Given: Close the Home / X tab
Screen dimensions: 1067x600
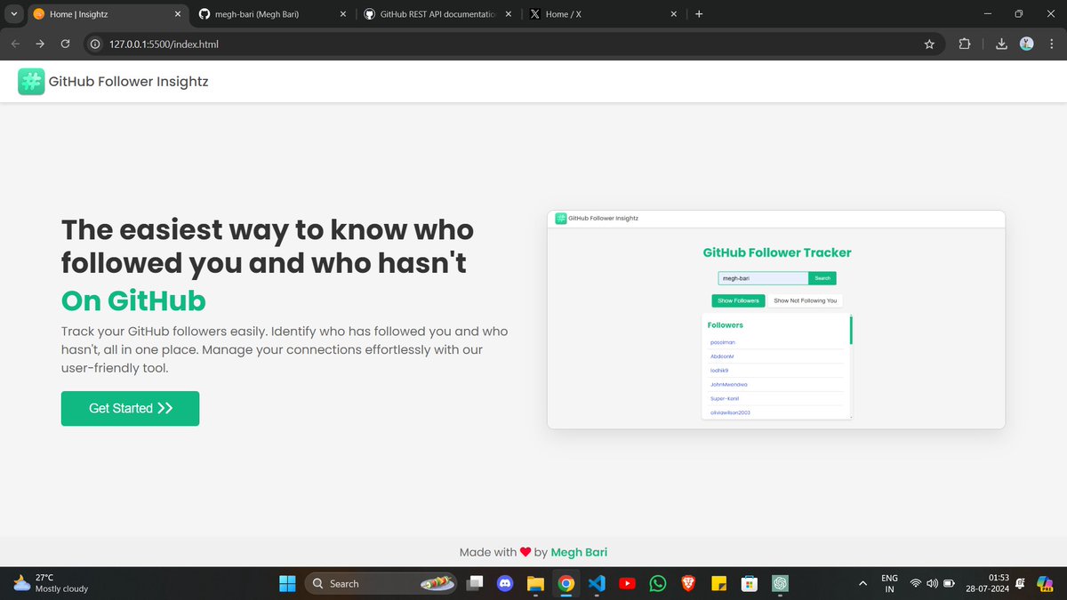Looking at the screenshot, I should click(x=673, y=14).
